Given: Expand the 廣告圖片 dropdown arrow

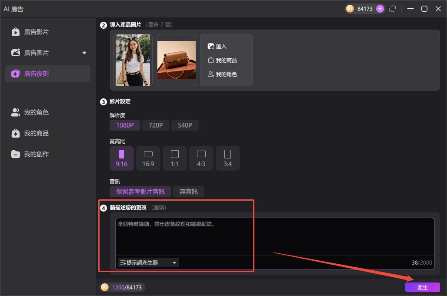Looking at the screenshot, I should pos(84,53).
